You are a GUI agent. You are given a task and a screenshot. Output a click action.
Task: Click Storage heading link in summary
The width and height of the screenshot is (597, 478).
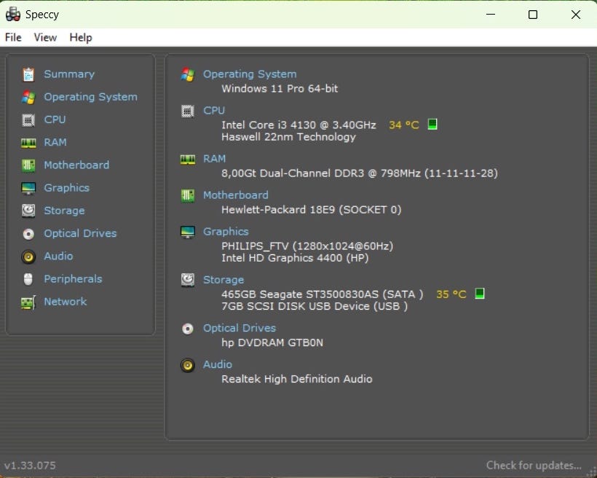pos(224,280)
